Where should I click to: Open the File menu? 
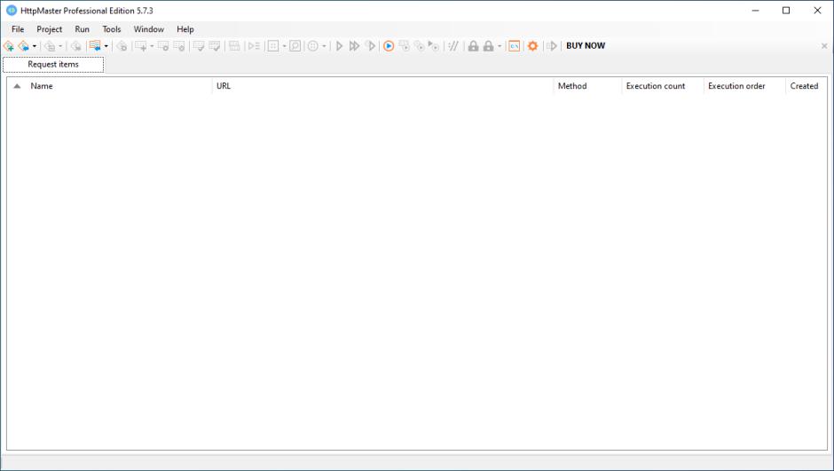pyautogui.click(x=18, y=29)
